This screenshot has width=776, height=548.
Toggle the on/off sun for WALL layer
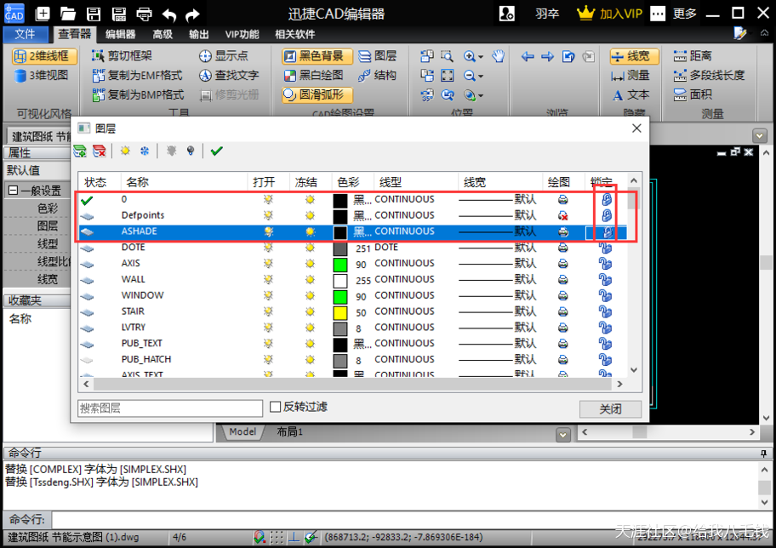(x=268, y=280)
